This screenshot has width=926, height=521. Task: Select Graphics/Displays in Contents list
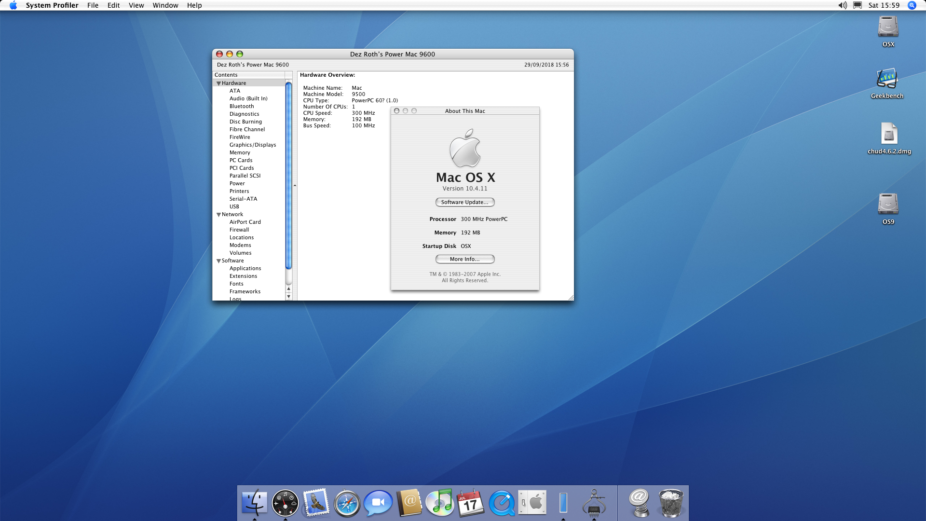tap(252, 145)
